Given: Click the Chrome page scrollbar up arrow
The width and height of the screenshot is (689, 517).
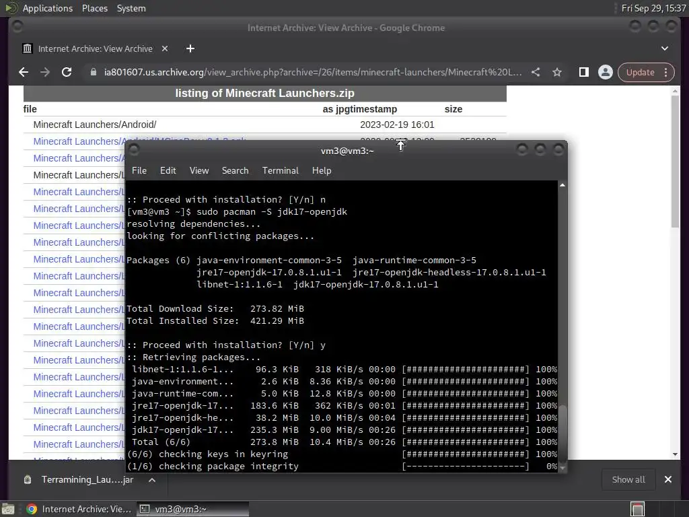Looking at the screenshot, I should pos(675,91).
